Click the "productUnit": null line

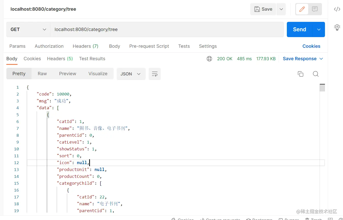pos(82,170)
